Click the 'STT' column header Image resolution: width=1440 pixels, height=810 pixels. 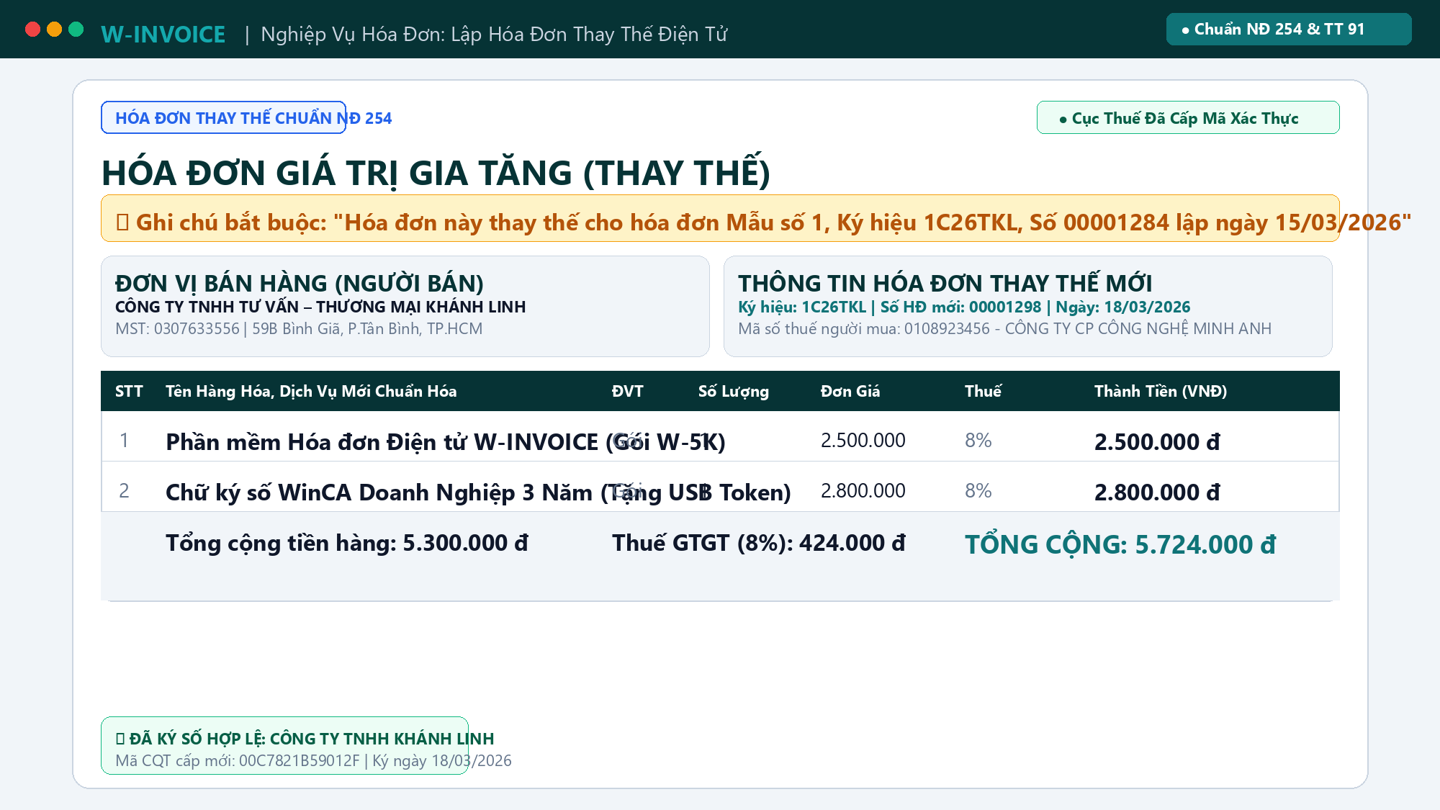coord(129,391)
